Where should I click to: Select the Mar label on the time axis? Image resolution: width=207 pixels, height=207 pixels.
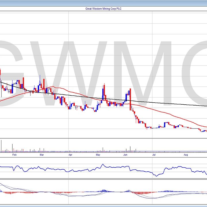42,155
